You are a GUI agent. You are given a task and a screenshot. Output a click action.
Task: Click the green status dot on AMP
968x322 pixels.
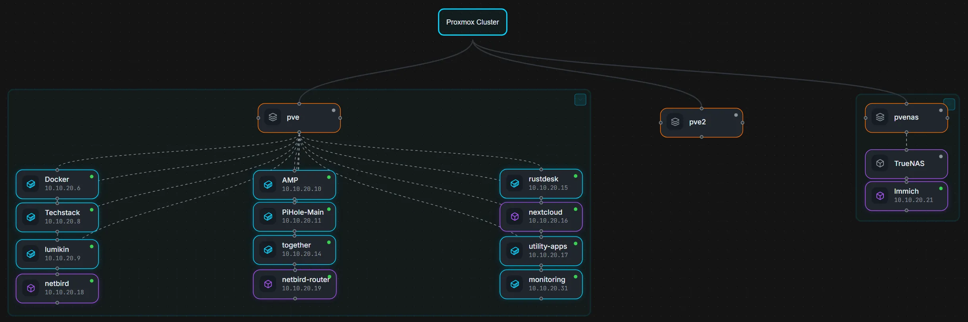tap(329, 177)
